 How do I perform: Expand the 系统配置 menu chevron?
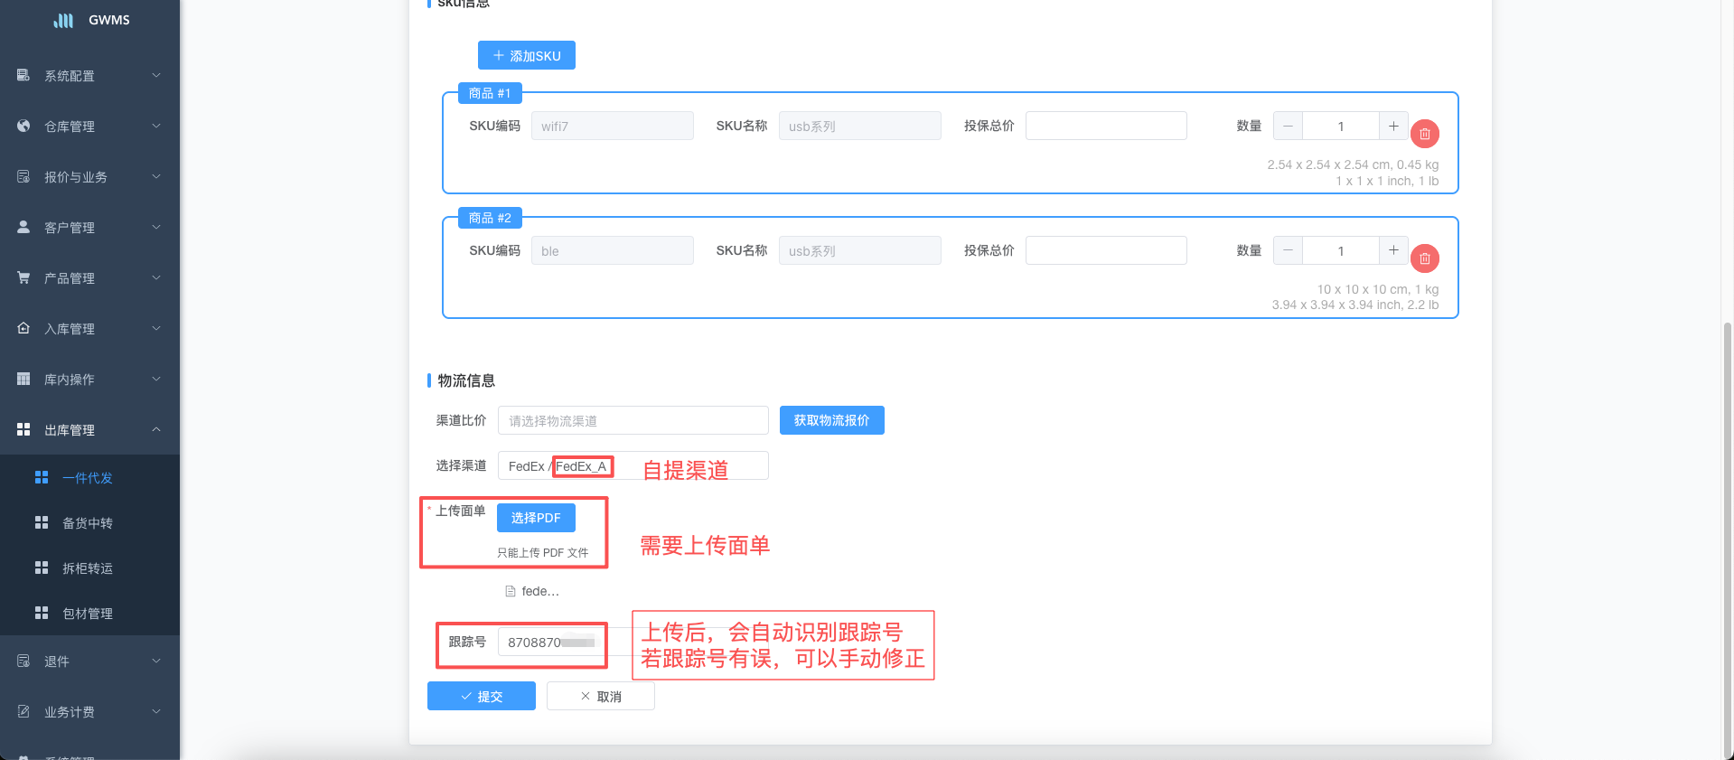156,75
